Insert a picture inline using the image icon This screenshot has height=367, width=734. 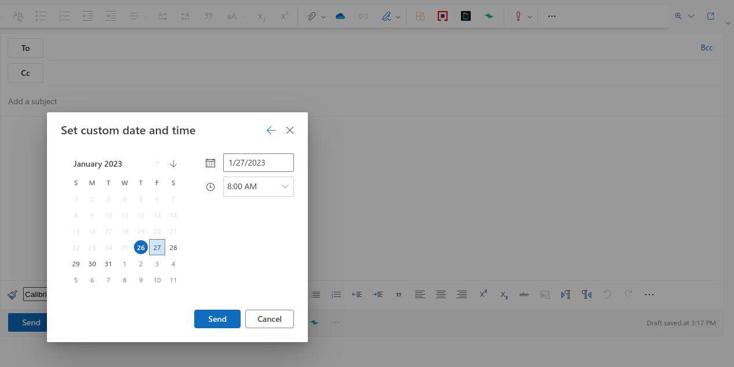544,294
